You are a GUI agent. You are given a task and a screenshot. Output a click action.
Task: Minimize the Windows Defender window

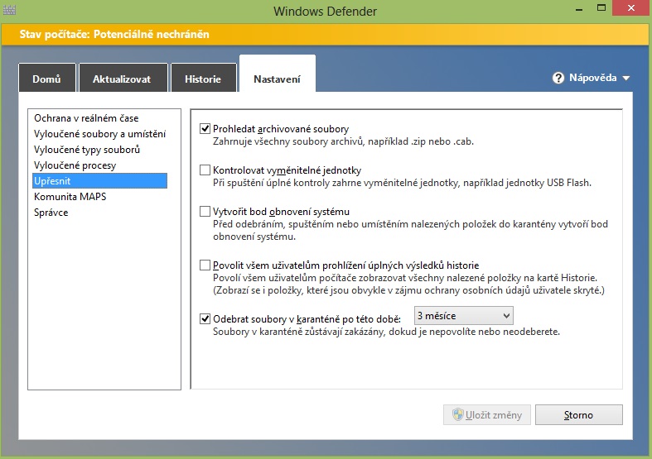pyautogui.click(x=579, y=8)
